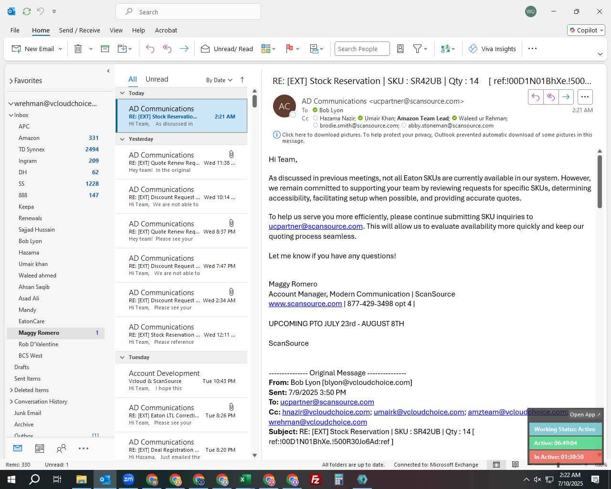This screenshot has width=611, height=489.
Task: Open Calculator from the taskbar
Action: click(x=339, y=479)
